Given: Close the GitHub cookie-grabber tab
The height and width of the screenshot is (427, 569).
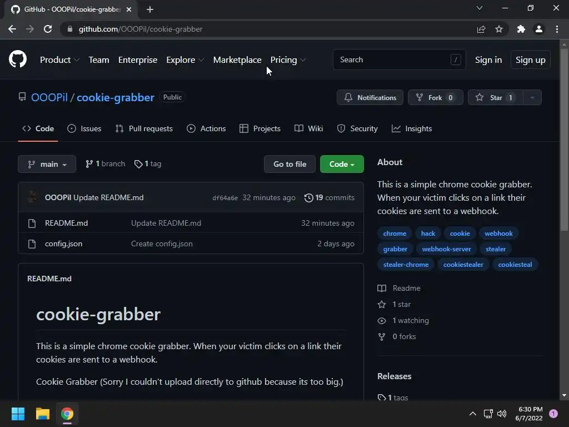Looking at the screenshot, I should (129, 9).
